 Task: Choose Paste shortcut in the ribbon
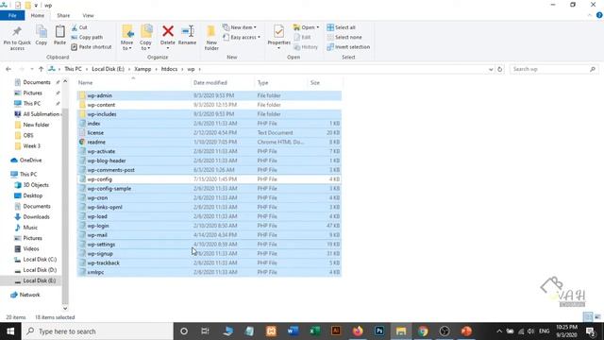(x=92, y=46)
